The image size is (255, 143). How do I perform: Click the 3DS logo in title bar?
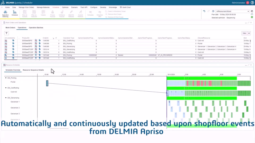3,3
